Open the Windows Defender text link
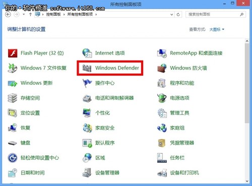The width and height of the screenshot is (252, 186). tap(117, 68)
